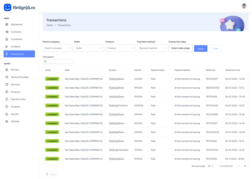Image resolution: width=252 pixels, height=179 pixels.
Task: Click reference TEST0405
Action: click(x=211, y=159)
